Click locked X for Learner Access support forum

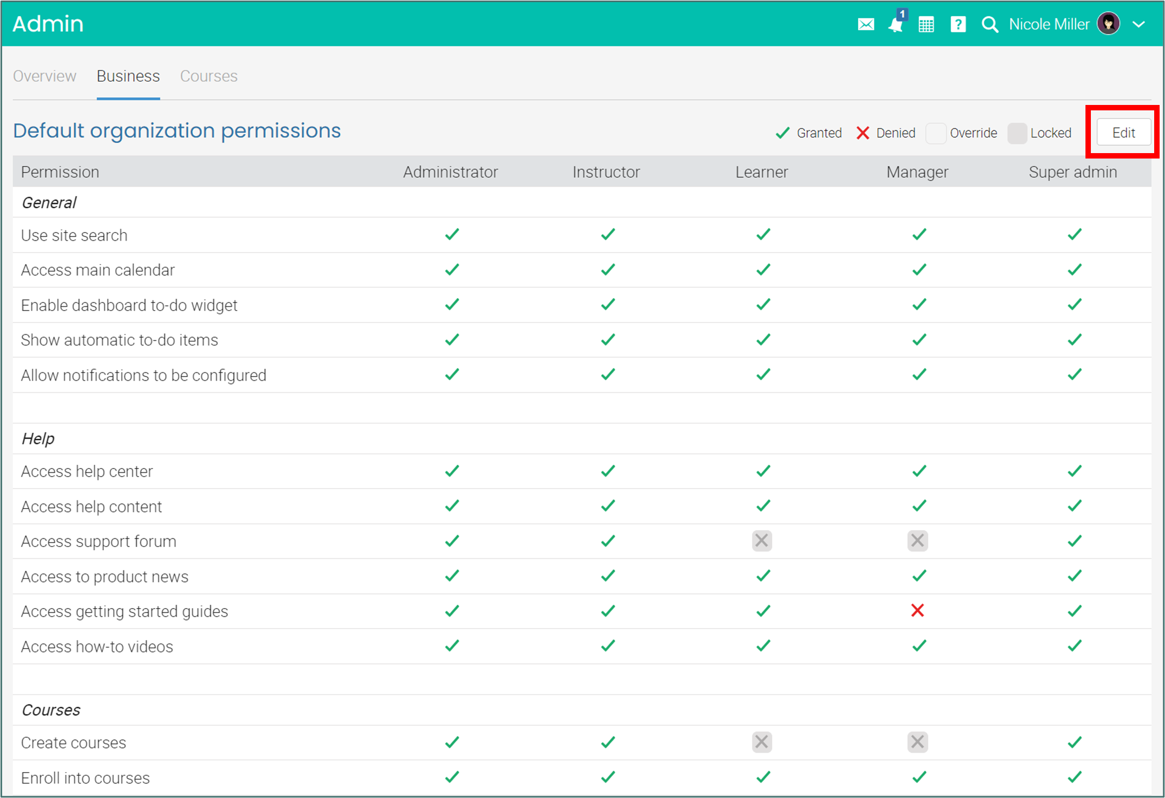click(x=762, y=540)
